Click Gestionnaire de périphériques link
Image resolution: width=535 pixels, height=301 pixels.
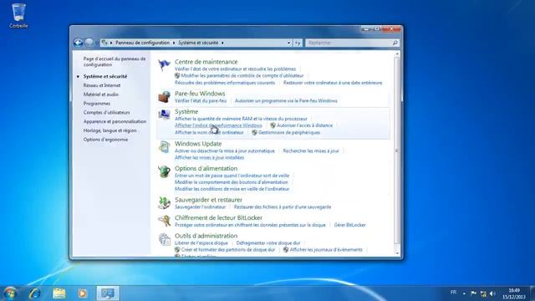pyautogui.click(x=289, y=133)
